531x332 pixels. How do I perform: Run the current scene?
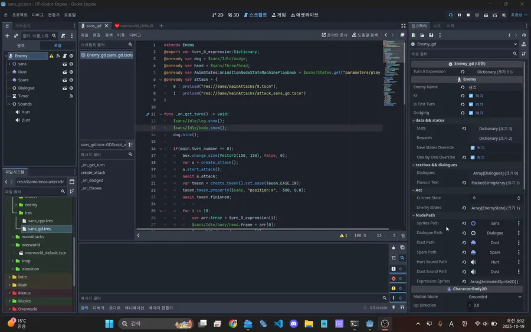486,15
